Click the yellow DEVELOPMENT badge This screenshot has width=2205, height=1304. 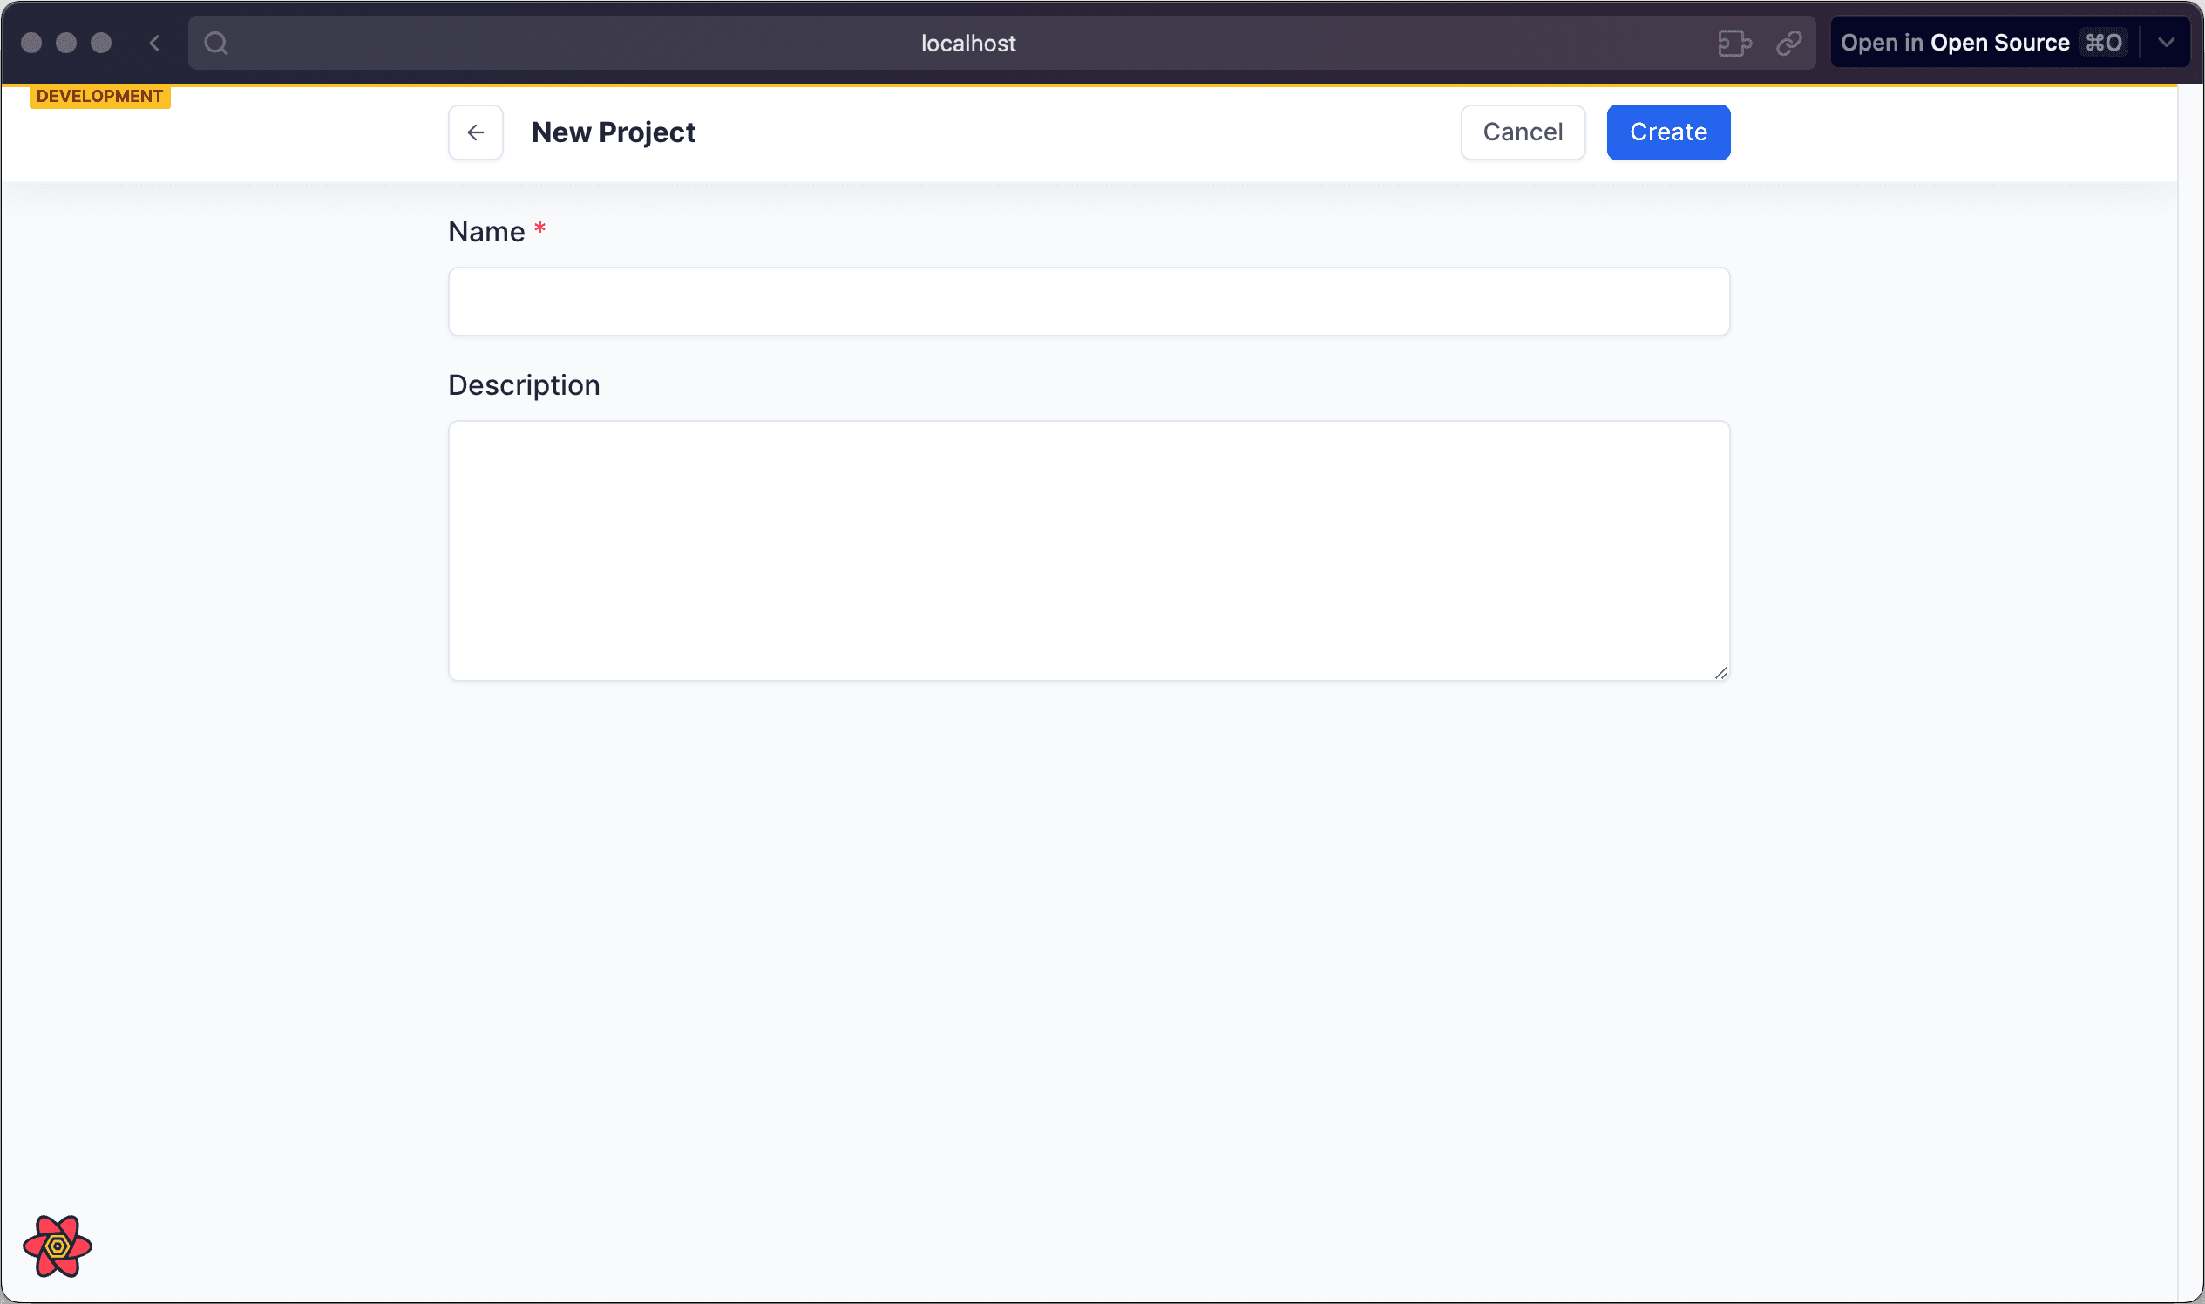point(99,96)
